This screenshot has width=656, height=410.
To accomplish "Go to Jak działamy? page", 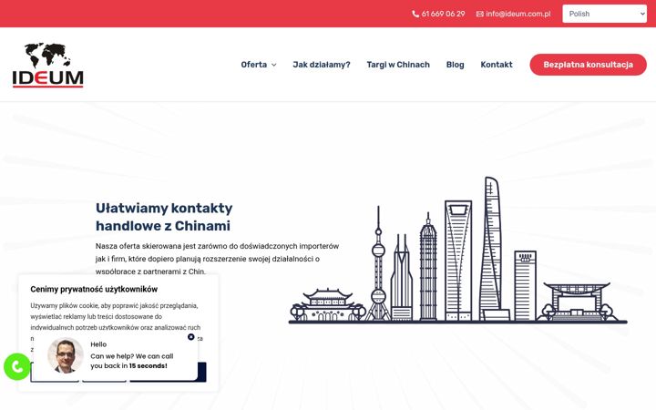I will 322,65.
